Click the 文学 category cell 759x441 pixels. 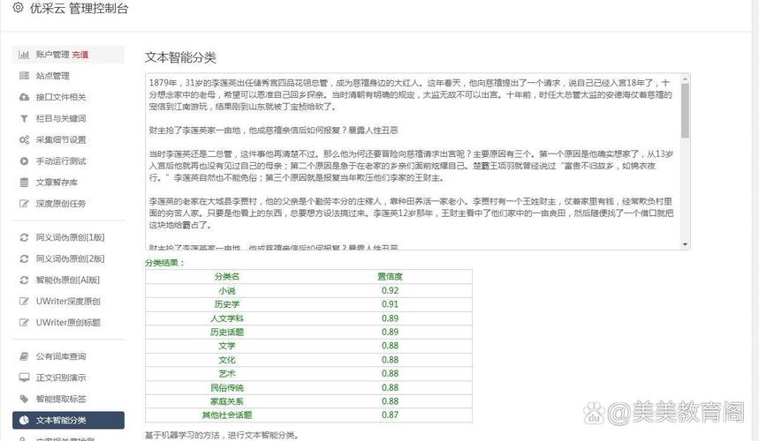pyautogui.click(x=227, y=346)
